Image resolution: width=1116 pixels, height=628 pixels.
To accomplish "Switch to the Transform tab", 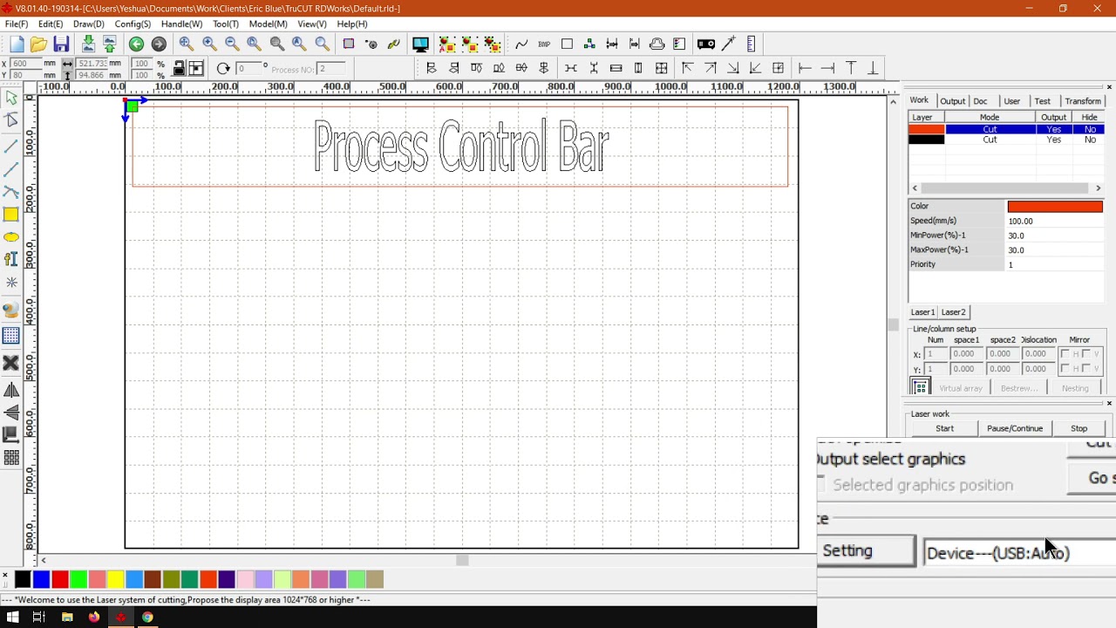I will (1083, 101).
